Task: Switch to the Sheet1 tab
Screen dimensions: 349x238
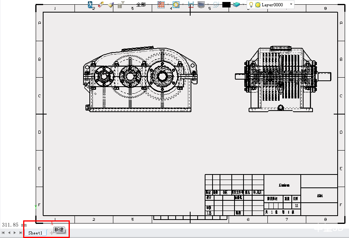Action: tap(35, 233)
